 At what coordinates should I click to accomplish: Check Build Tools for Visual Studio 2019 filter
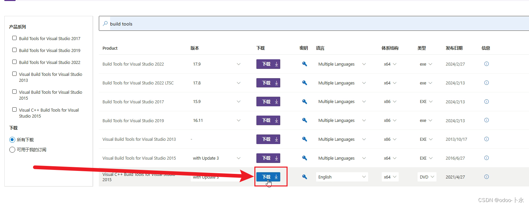click(x=14, y=50)
